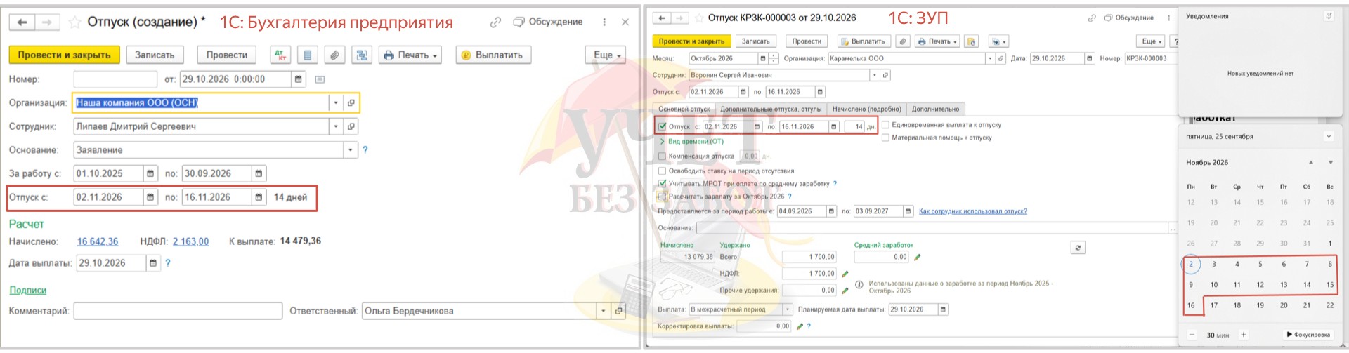Click the refresh recalculation icon in ЗУП
Screen dimensions: 1349x353
click(x=1078, y=247)
